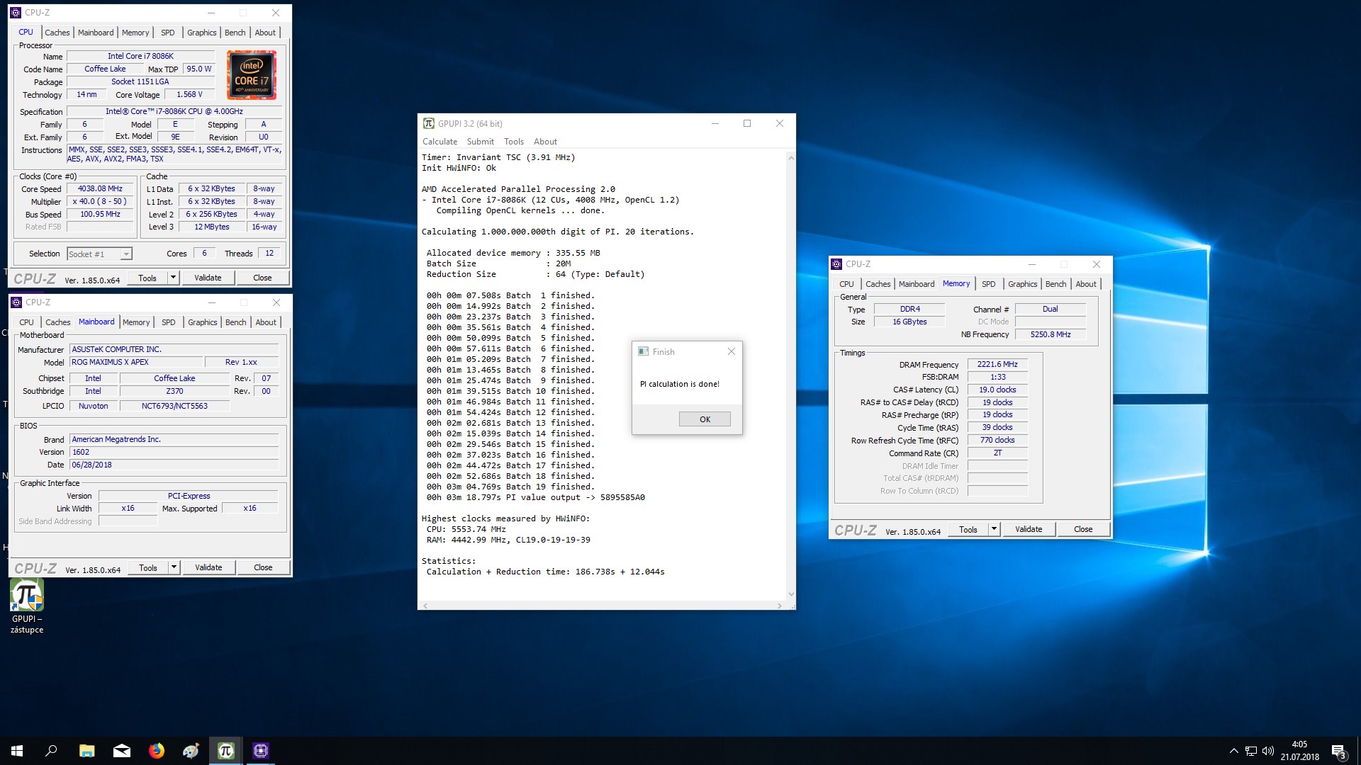Close the Finish dialog with X
This screenshot has height=765, width=1361.
click(x=732, y=351)
